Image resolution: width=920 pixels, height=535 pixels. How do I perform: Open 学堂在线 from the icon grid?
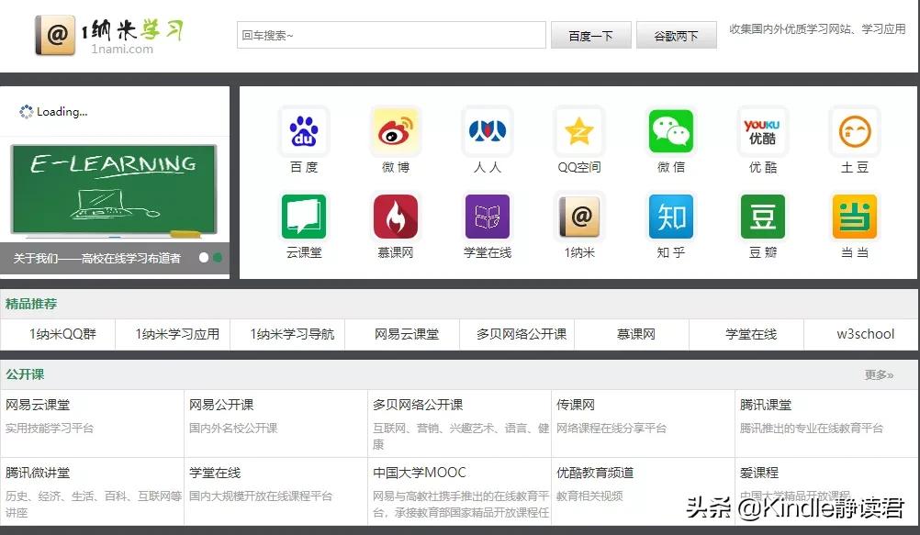click(488, 219)
